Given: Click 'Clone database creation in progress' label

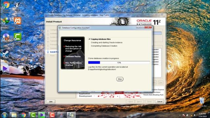Looking at the screenshot, I should click(x=103, y=58).
